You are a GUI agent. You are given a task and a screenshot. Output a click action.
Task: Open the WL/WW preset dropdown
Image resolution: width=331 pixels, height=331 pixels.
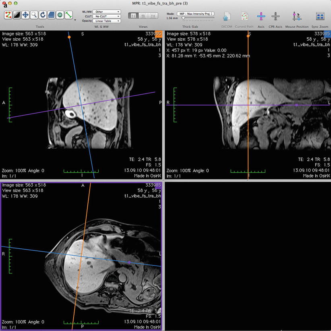[x=107, y=12]
